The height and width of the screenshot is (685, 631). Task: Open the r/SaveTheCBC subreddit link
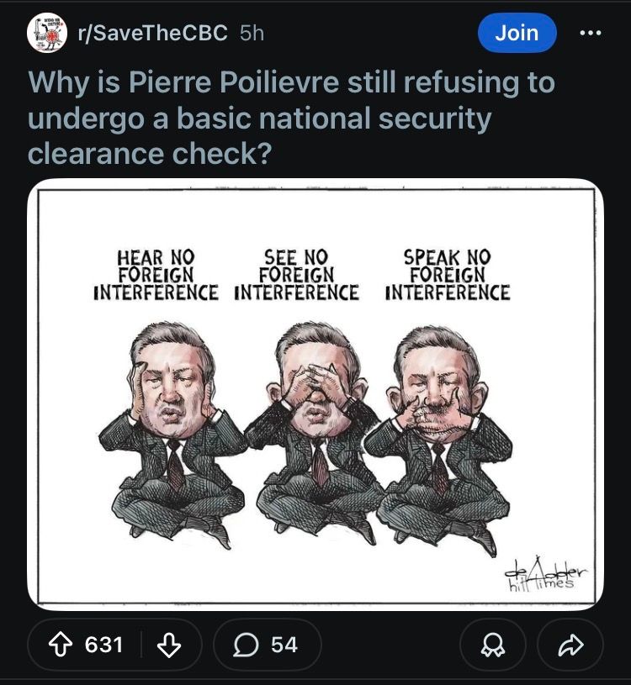pos(153,33)
